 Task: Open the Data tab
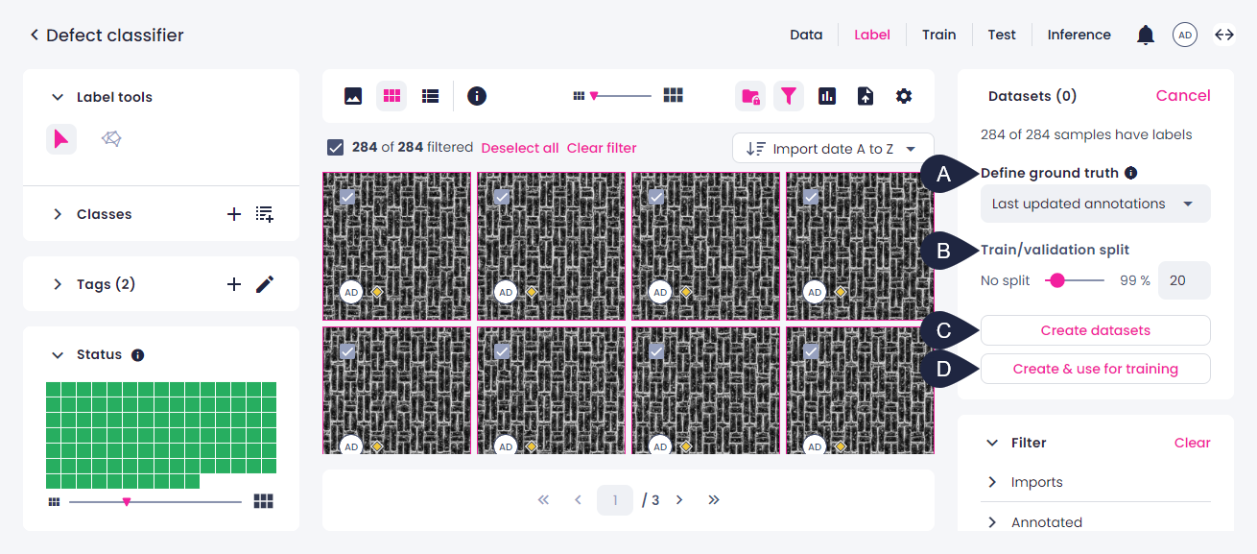806,35
